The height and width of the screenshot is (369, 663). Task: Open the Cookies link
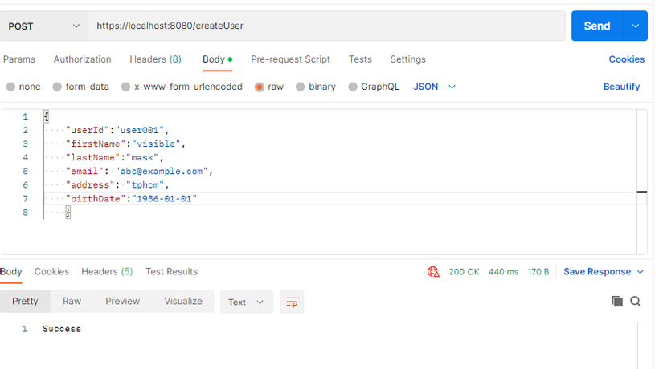pyautogui.click(x=626, y=59)
